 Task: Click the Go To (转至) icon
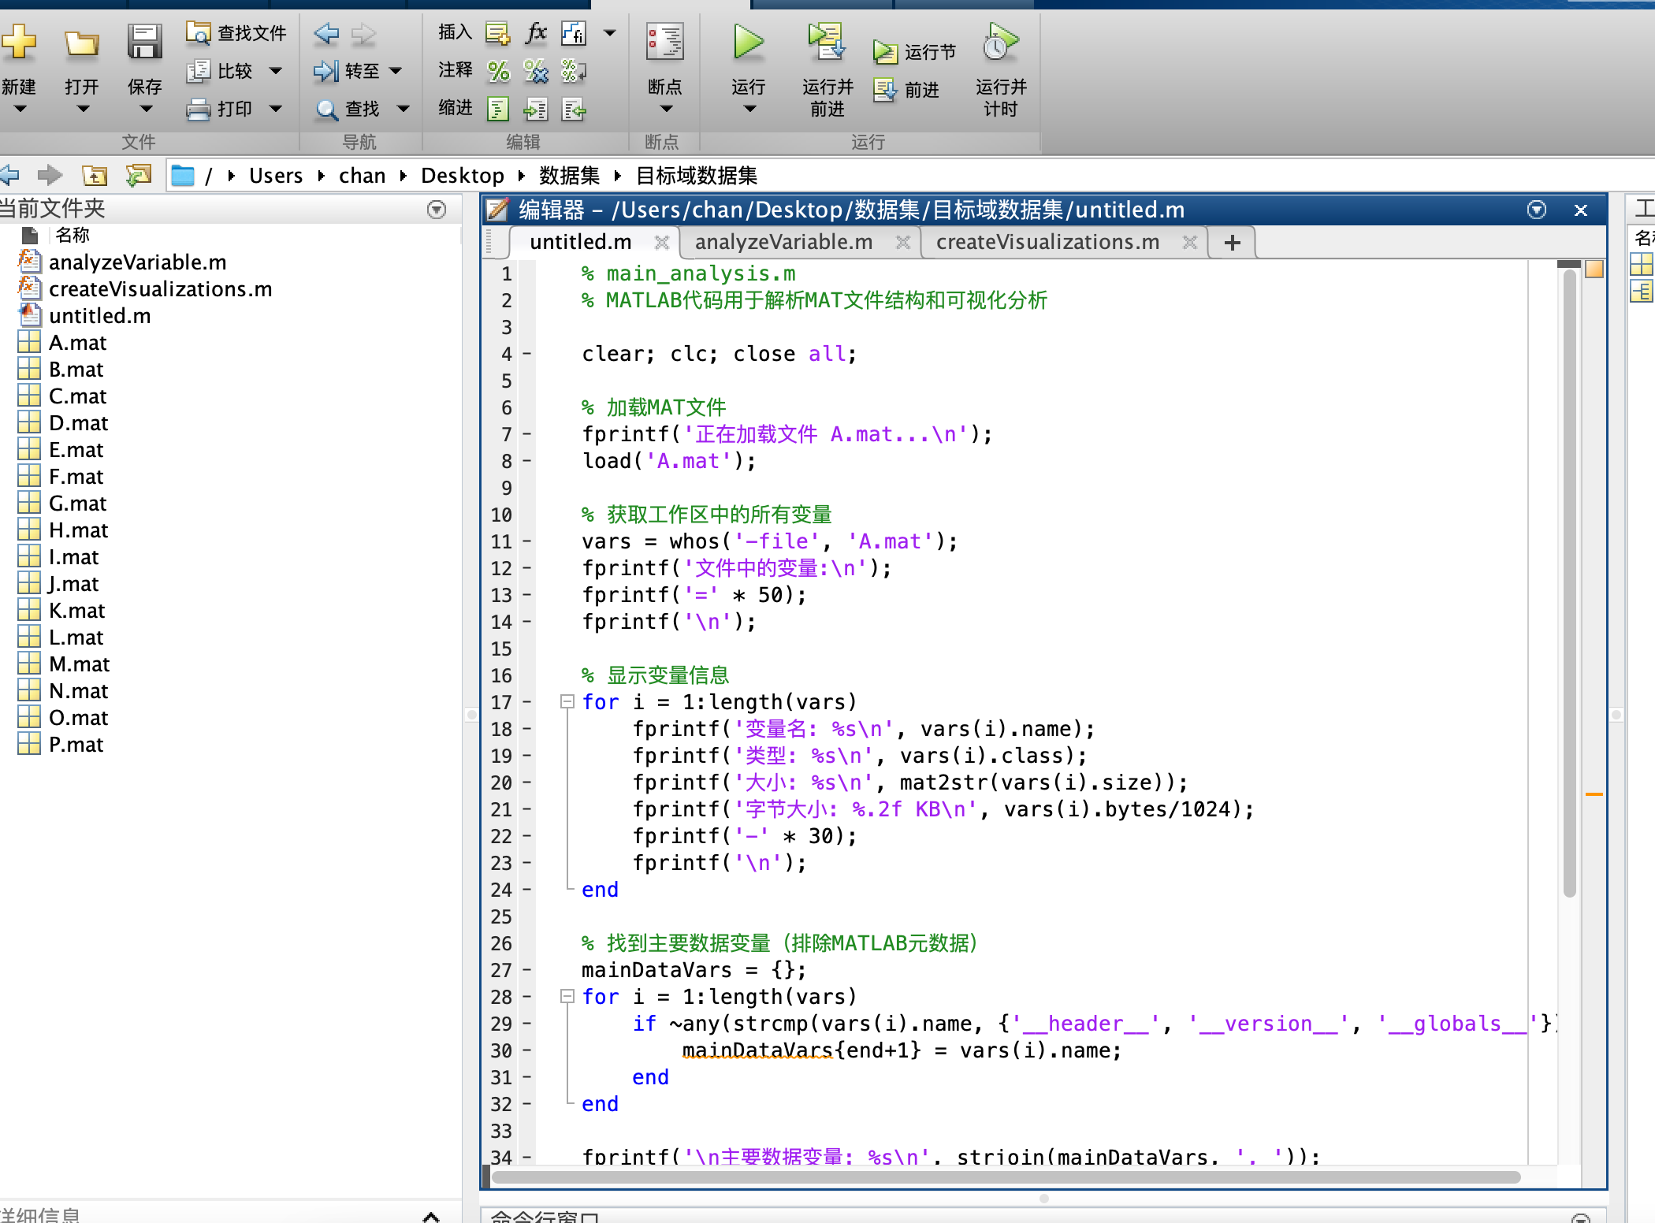pyautogui.click(x=325, y=71)
